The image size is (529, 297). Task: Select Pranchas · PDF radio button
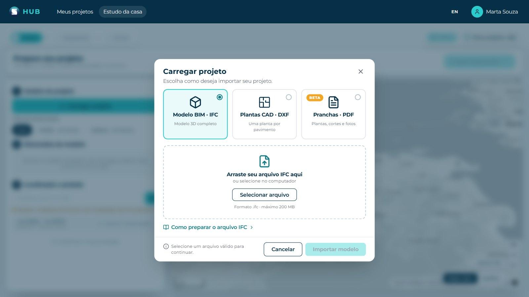tap(358, 97)
